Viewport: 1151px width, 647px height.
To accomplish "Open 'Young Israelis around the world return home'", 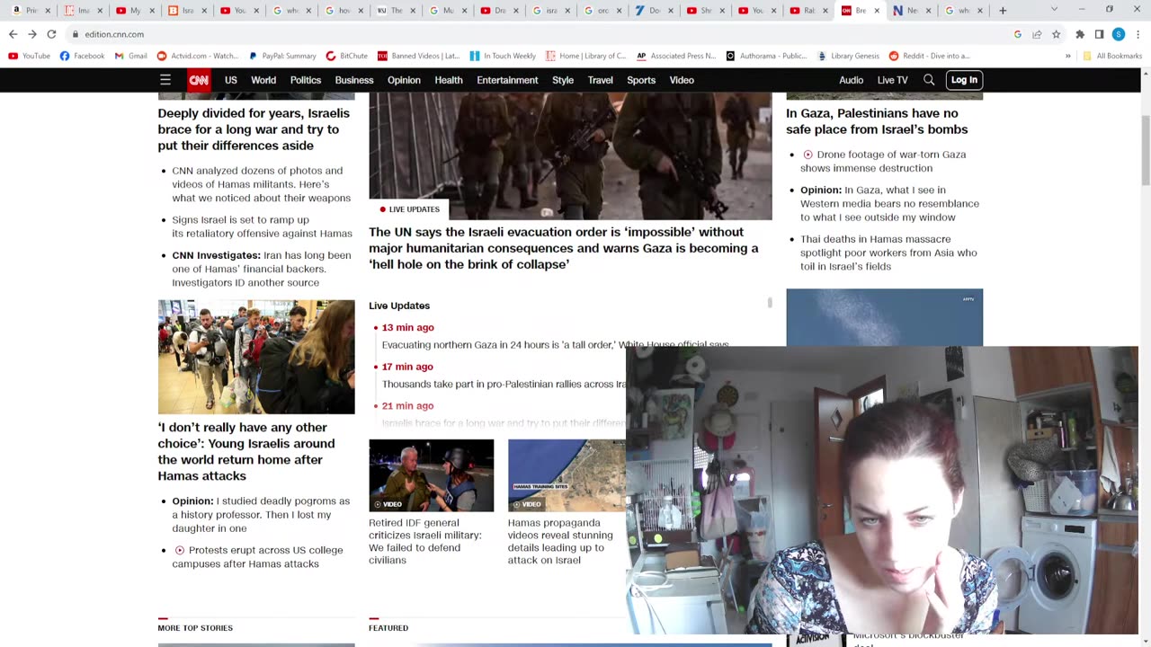I will pyautogui.click(x=246, y=451).
